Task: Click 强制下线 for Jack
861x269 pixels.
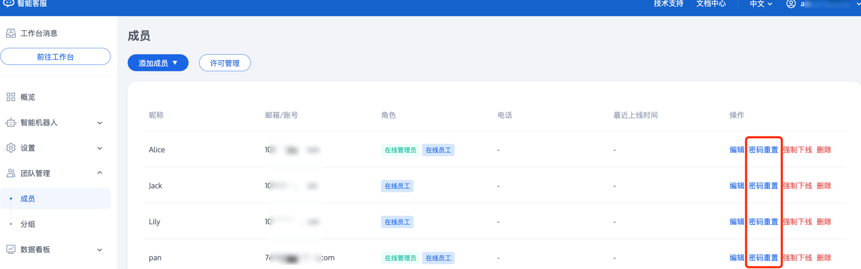Action: point(797,185)
